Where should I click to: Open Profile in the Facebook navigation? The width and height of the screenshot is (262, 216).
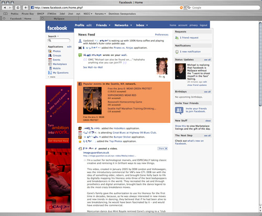[x=80, y=25]
